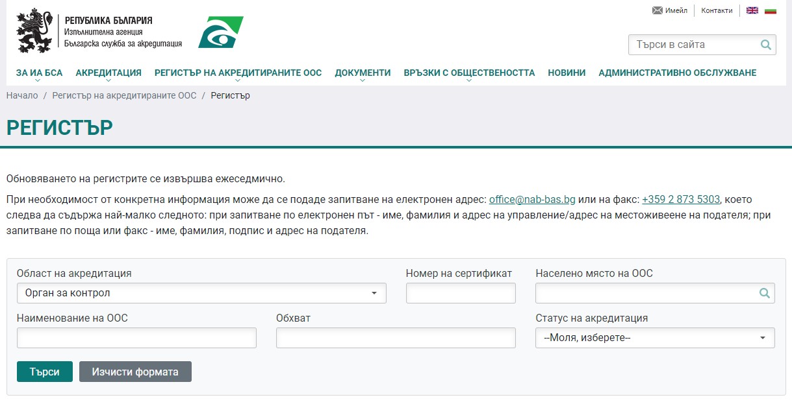Image resolution: width=792 pixels, height=404 pixels.
Task: Click the magnifier in Населено място field
Action: [x=765, y=293]
